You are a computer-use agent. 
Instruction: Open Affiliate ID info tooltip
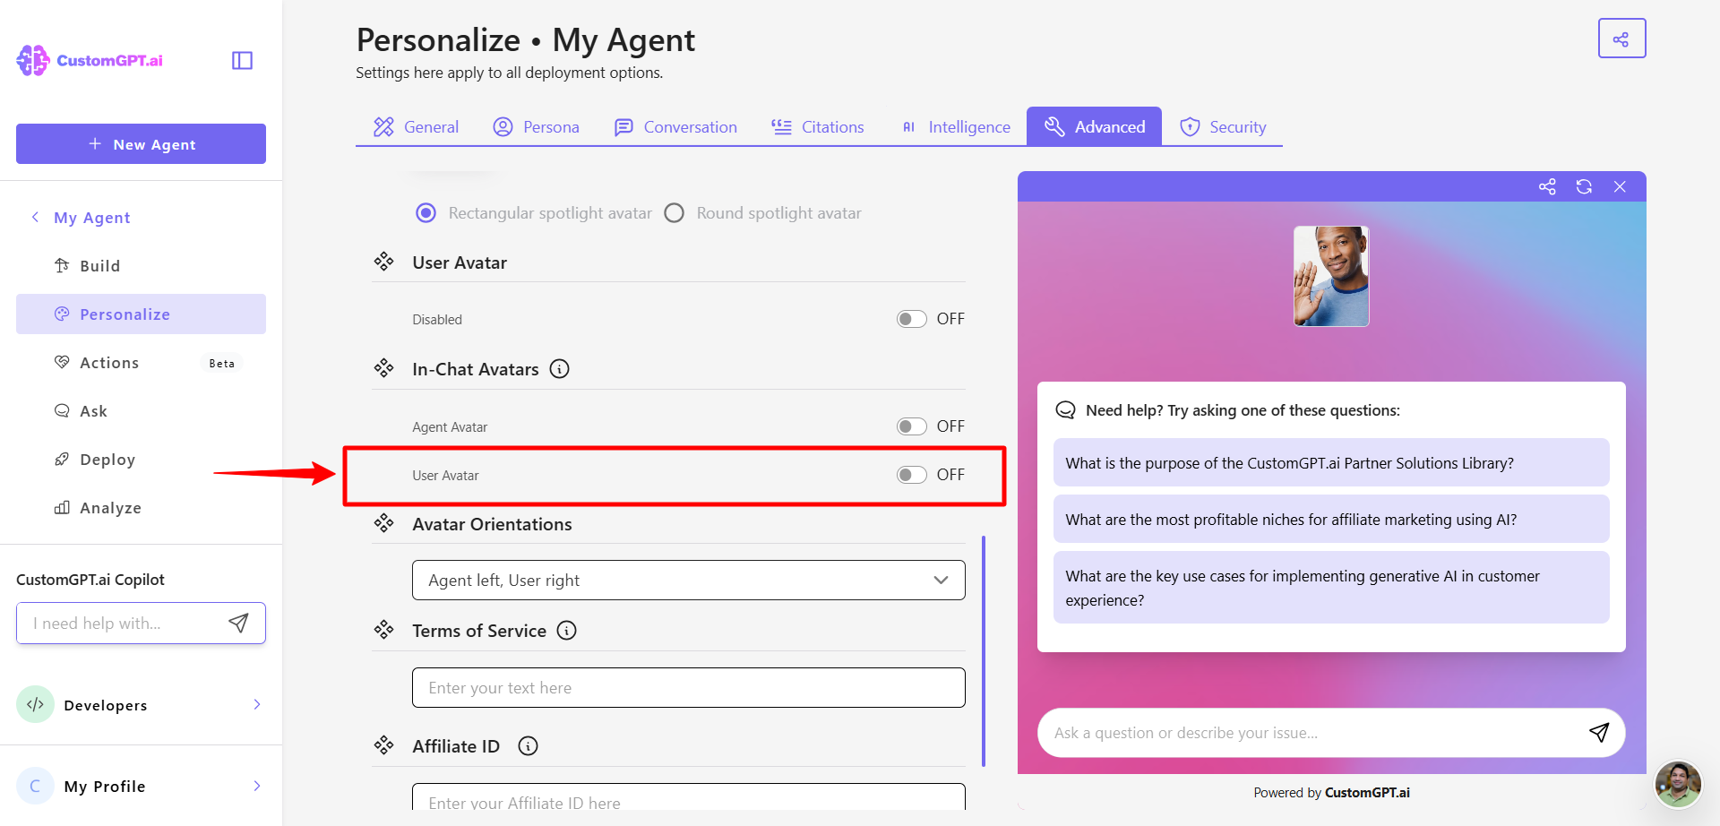pos(529,746)
